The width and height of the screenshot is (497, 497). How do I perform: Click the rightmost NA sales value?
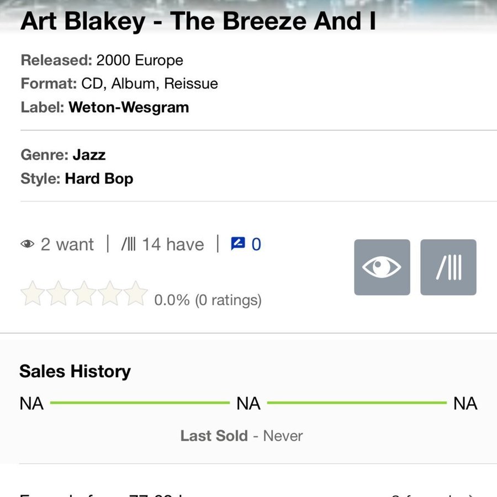coord(465,404)
